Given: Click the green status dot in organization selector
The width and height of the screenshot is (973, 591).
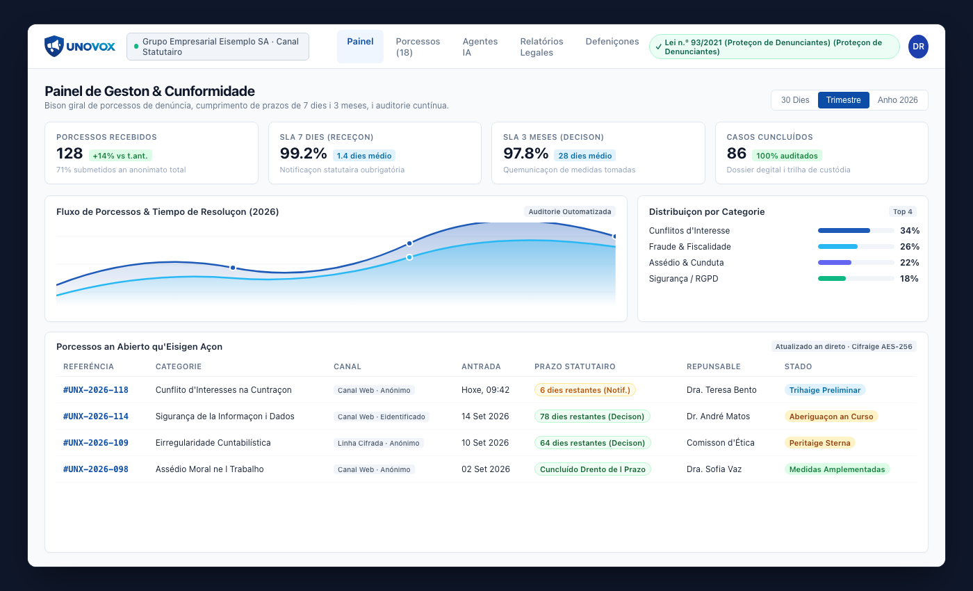Looking at the screenshot, I should pos(136,47).
